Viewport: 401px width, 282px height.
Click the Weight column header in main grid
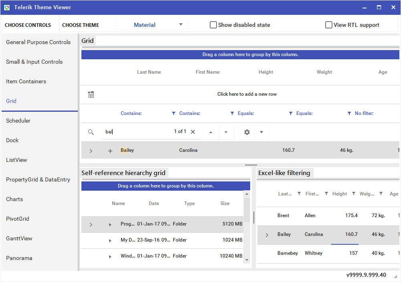pyautogui.click(x=324, y=72)
